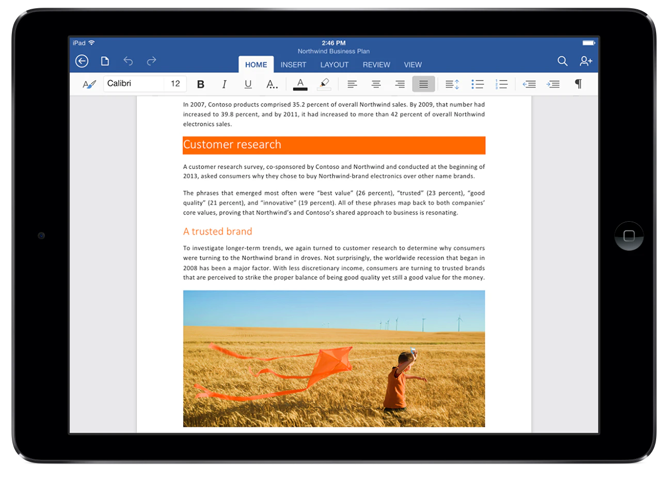The width and height of the screenshot is (668, 481).
Task: Open the line spacing options
Action: tap(451, 84)
